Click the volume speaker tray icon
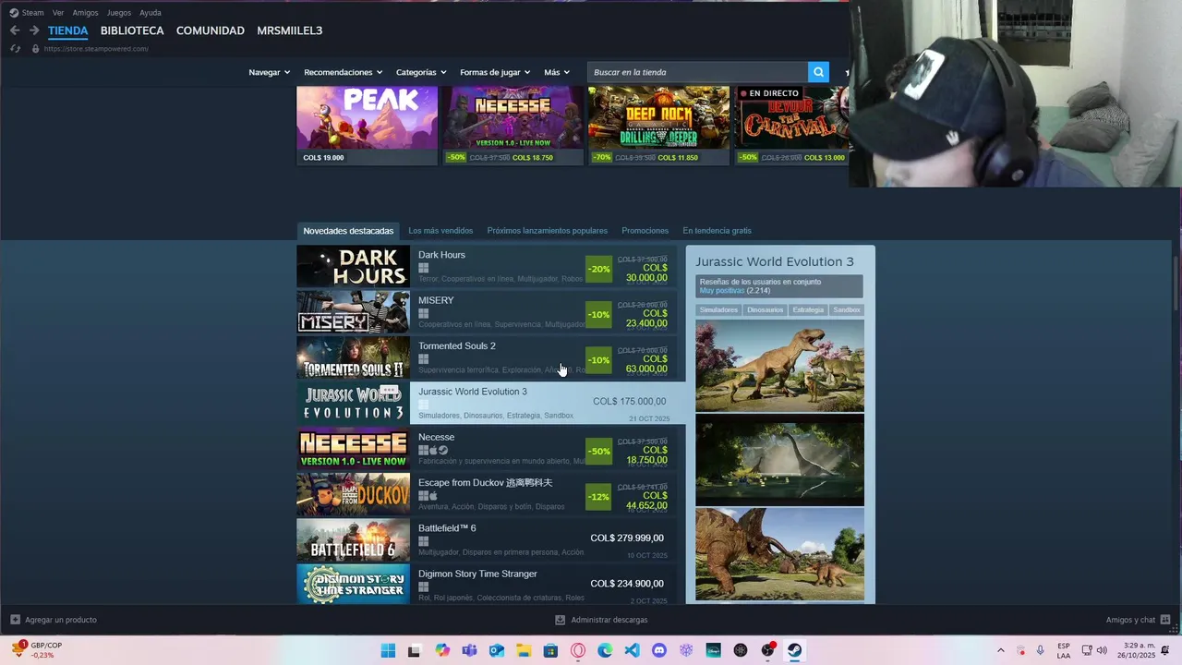 pos(1102,650)
